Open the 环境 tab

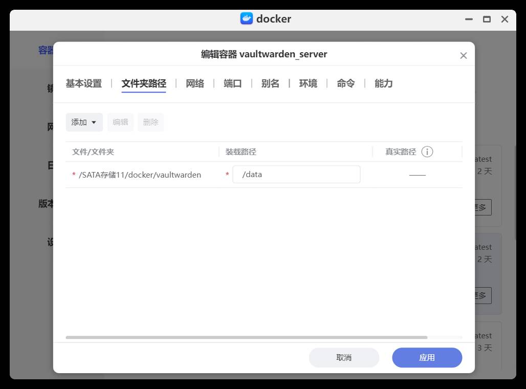click(308, 83)
